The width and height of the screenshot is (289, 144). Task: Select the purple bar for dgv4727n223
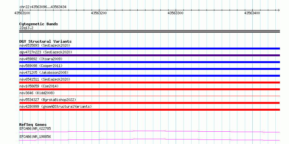pos(149,55)
